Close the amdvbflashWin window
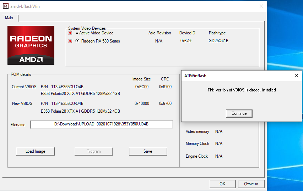 (261, 6)
